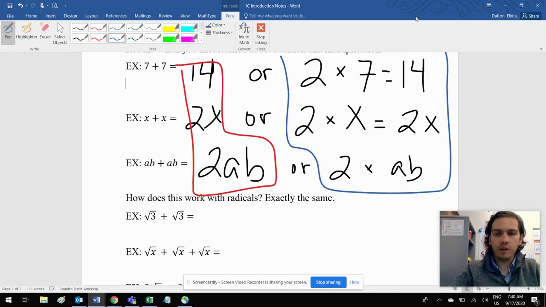
Task: Click the Select Objects cursor tool
Action: [60, 34]
